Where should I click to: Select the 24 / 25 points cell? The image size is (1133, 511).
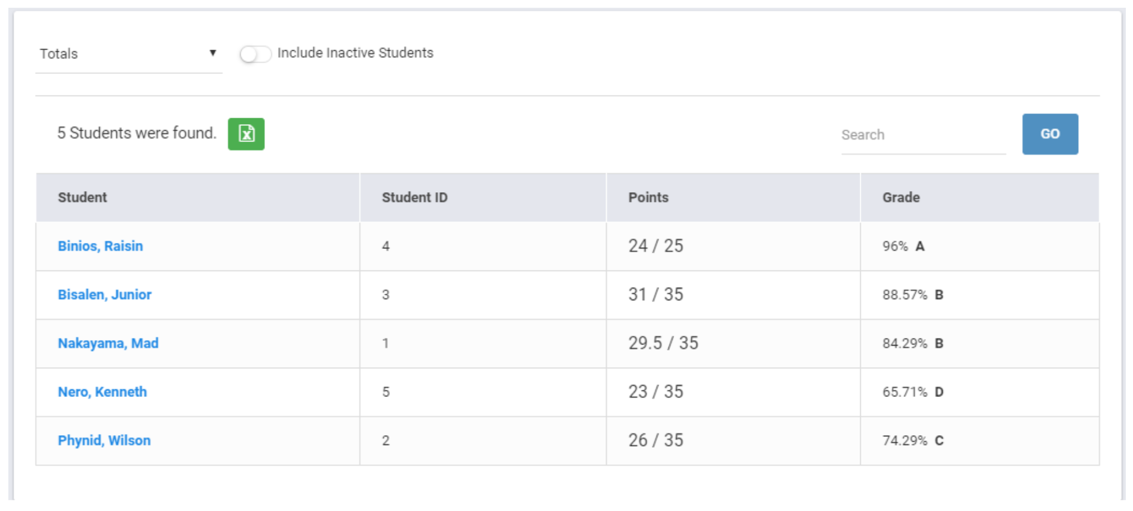coord(655,246)
